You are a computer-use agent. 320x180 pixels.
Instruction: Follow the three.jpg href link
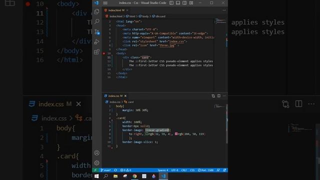167,45
